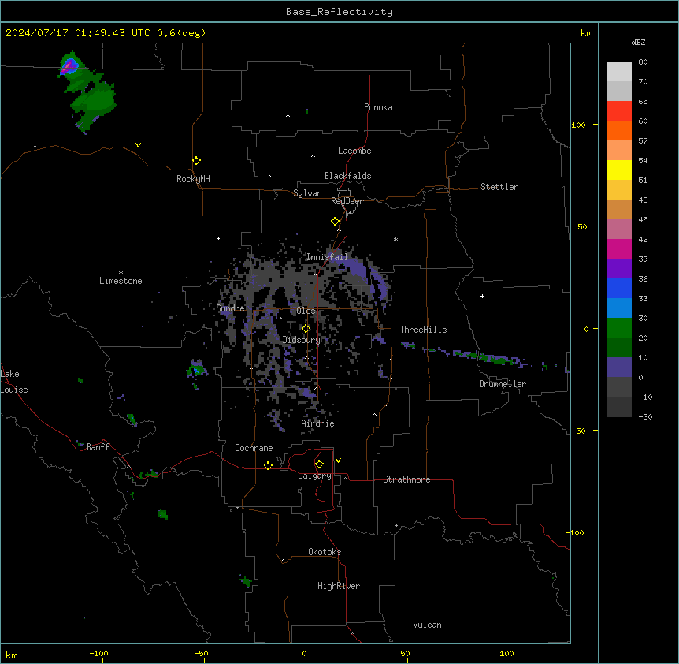Select the blue swatch between 36 and 33

[619, 288]
